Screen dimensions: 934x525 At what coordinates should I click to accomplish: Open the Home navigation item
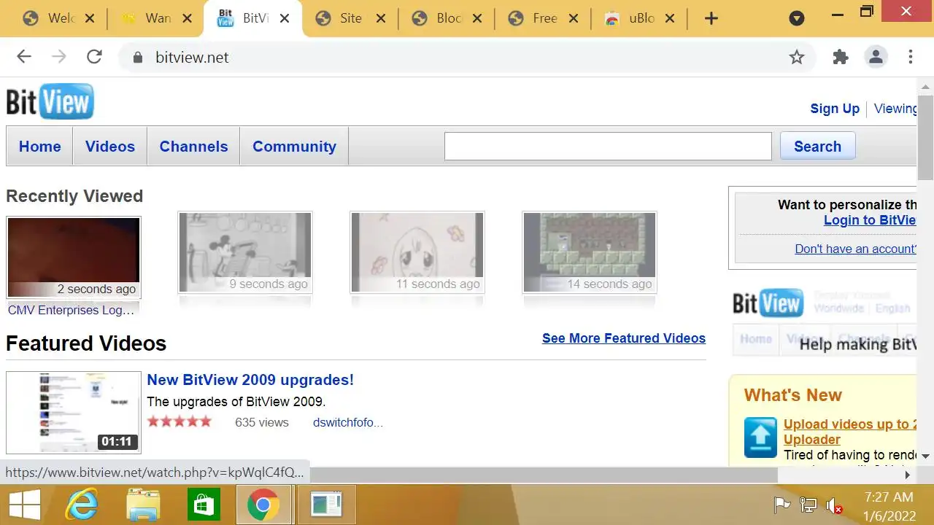coord(40,147)
